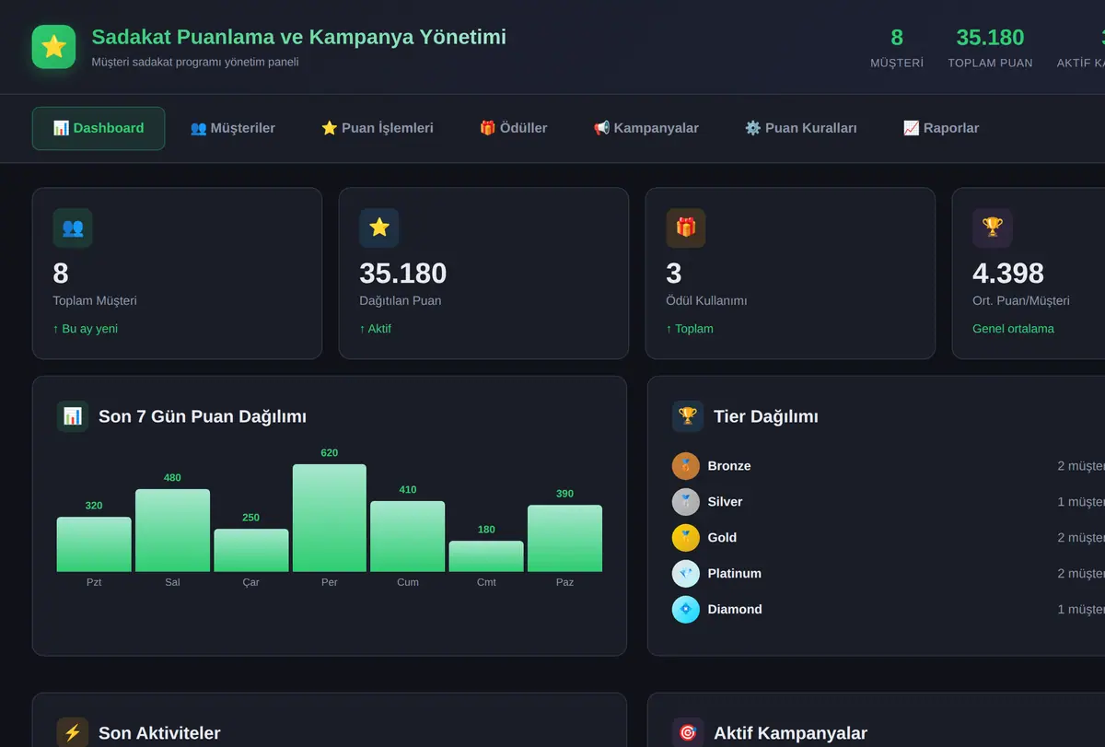Click the "↑ Toplam" text
Screen dimensions: 1105x747
point(690,329)
